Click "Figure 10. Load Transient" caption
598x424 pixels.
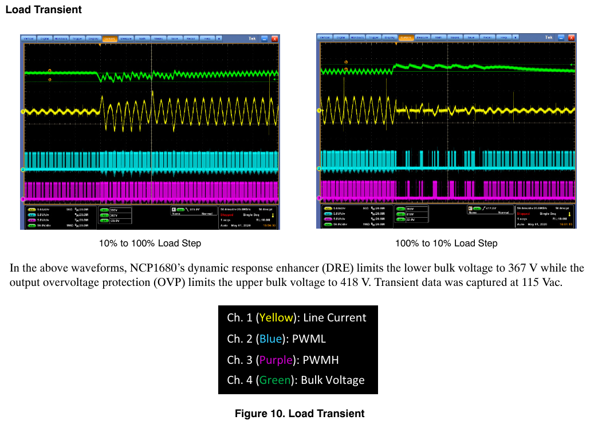[300, 413]
